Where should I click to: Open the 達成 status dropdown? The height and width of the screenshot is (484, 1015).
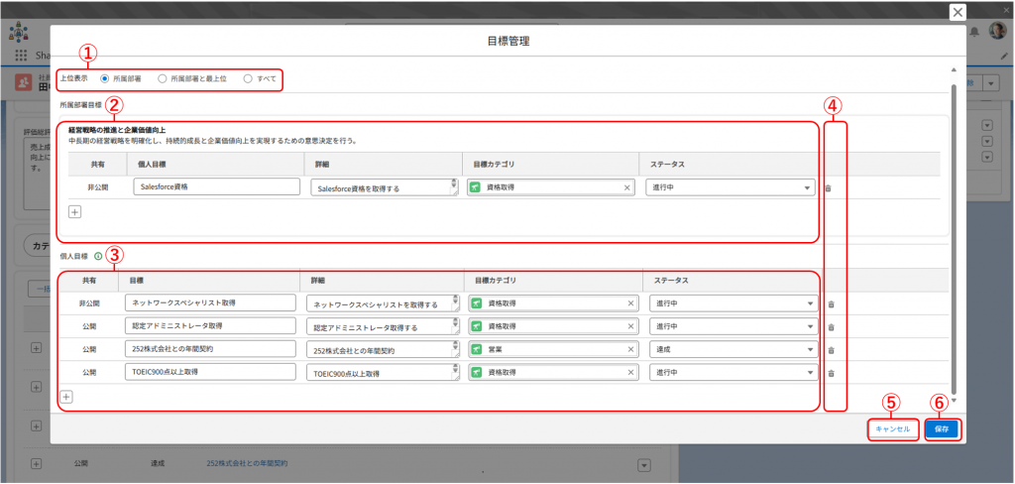point(733,350)
